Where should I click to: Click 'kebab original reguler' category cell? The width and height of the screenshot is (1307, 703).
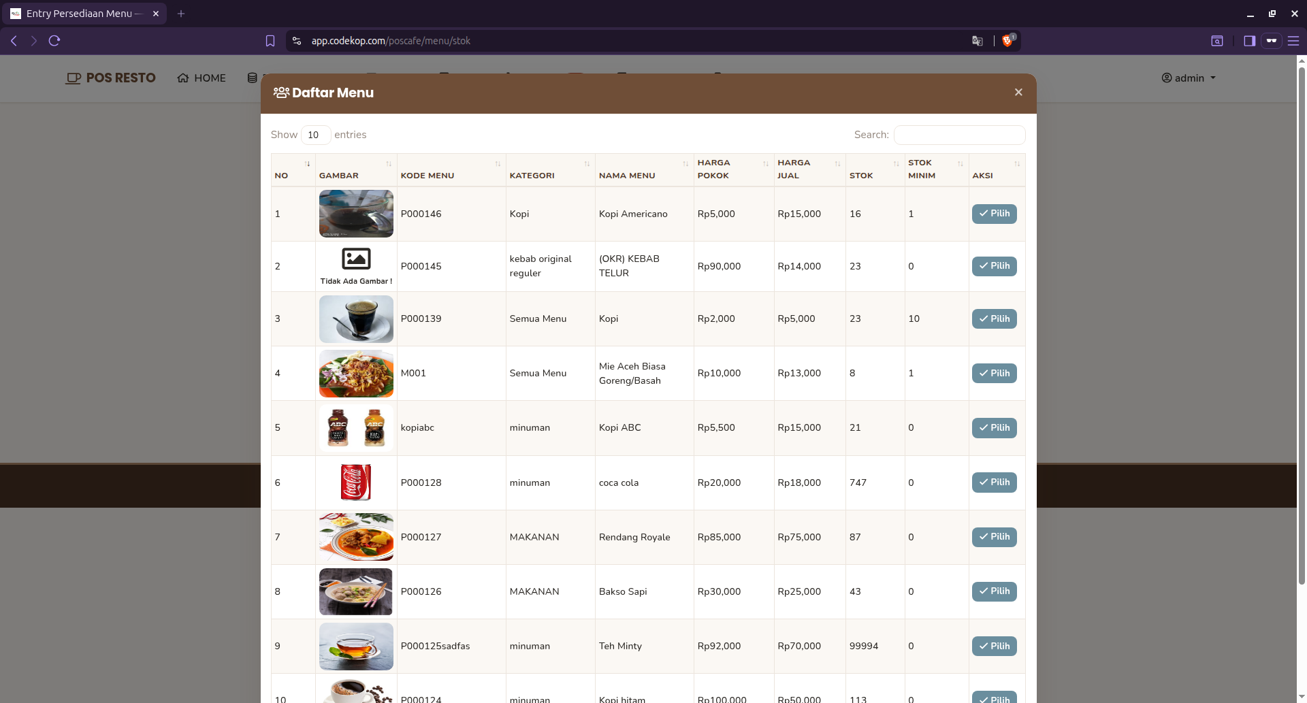click(550, 266)
